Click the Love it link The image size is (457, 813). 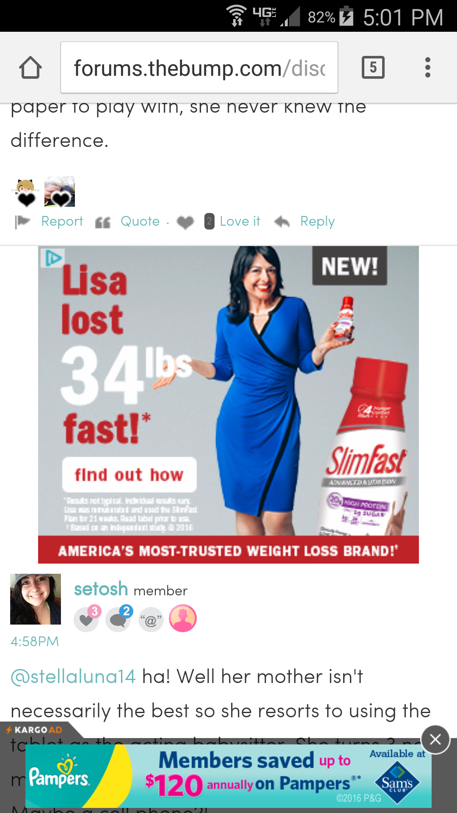pos(240,221)
